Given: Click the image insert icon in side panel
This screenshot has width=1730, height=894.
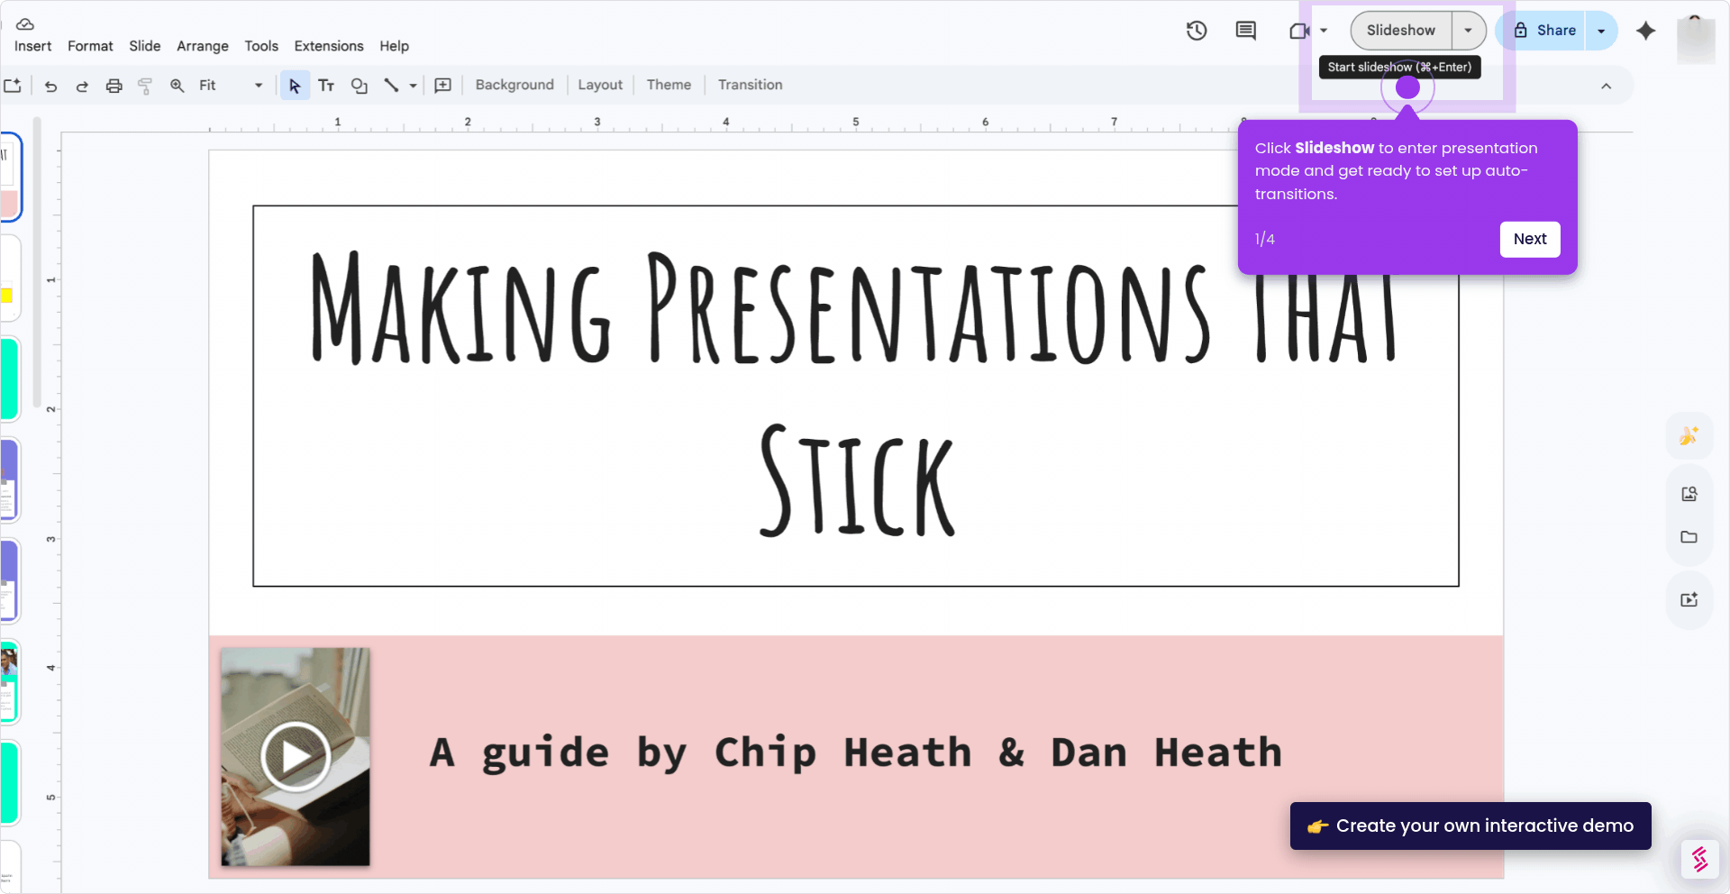Looking at the screenshot, I should tap(1689, 494).
